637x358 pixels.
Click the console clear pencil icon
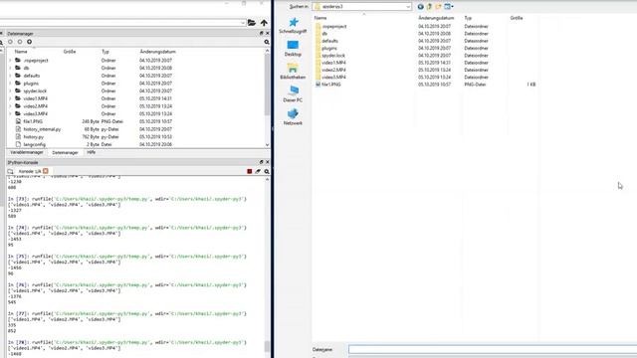[x=258, y=172]
